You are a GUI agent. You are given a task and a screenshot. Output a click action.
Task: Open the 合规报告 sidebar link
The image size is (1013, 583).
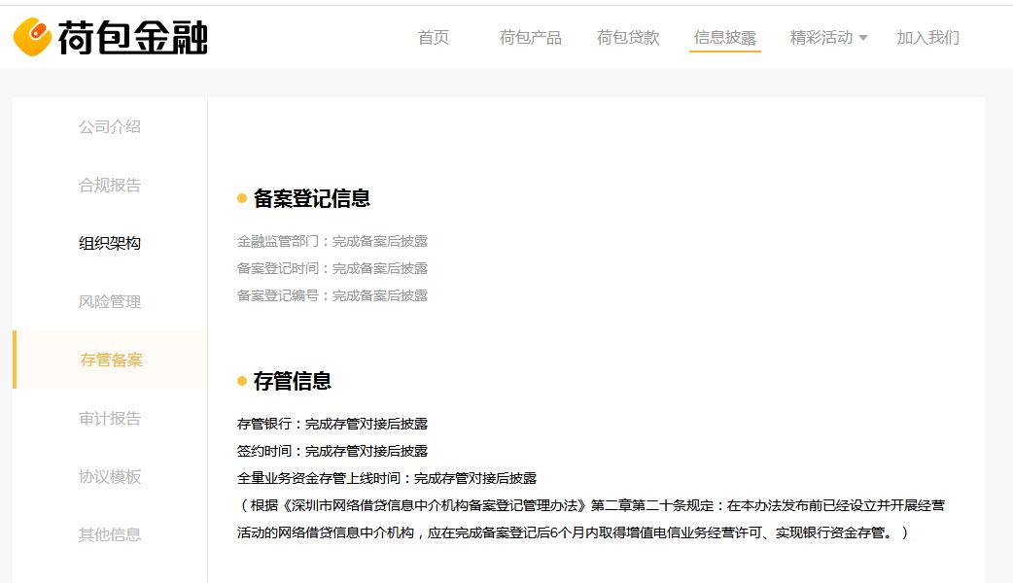(109, 185)
